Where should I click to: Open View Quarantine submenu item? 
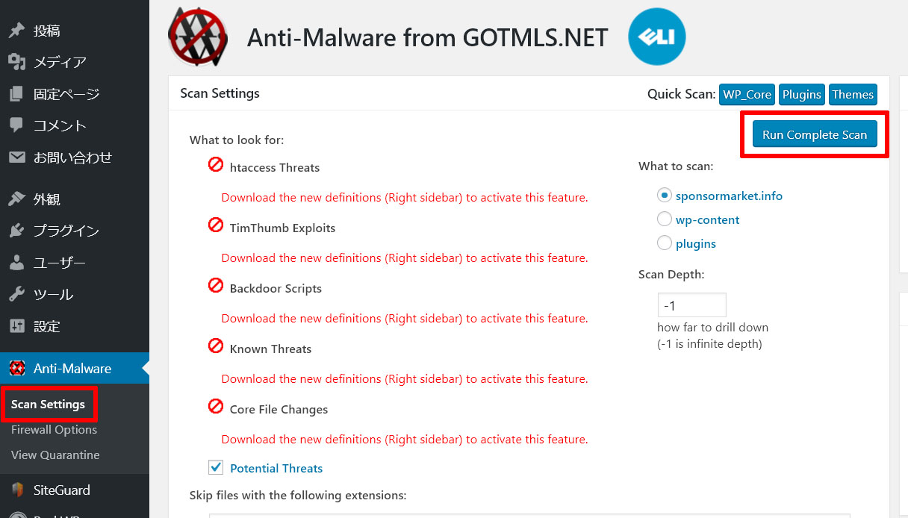point(55,455)
